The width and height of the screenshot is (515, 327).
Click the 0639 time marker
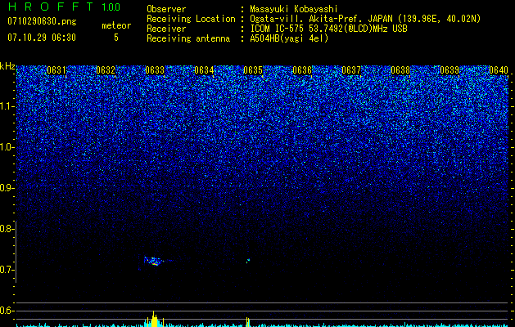[x=449, y=70]
